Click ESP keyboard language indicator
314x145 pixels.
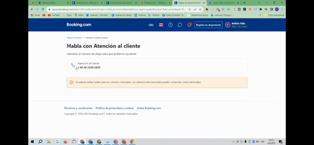(x=262, y=142)
